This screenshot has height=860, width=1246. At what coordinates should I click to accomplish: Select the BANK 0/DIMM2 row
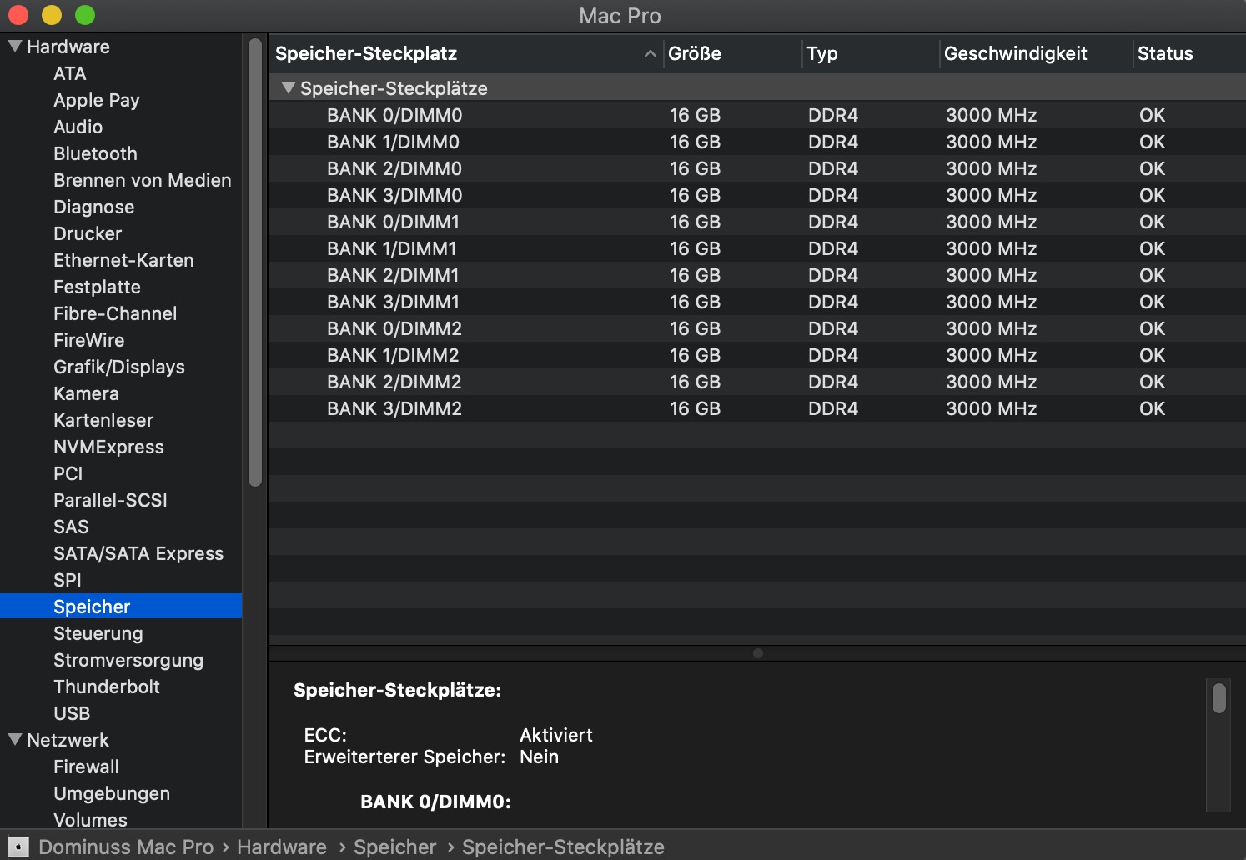757,328
